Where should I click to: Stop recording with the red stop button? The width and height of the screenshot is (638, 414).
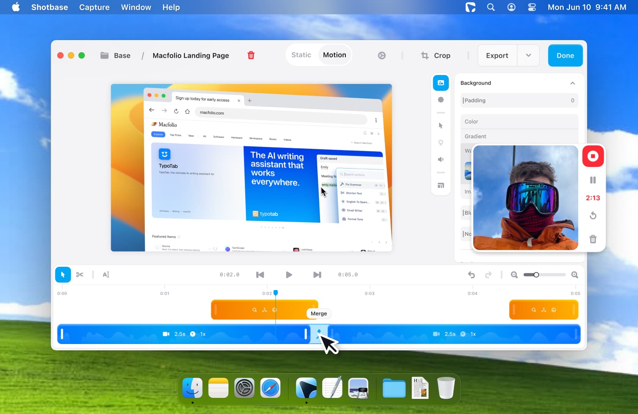(x=593, y=156)
